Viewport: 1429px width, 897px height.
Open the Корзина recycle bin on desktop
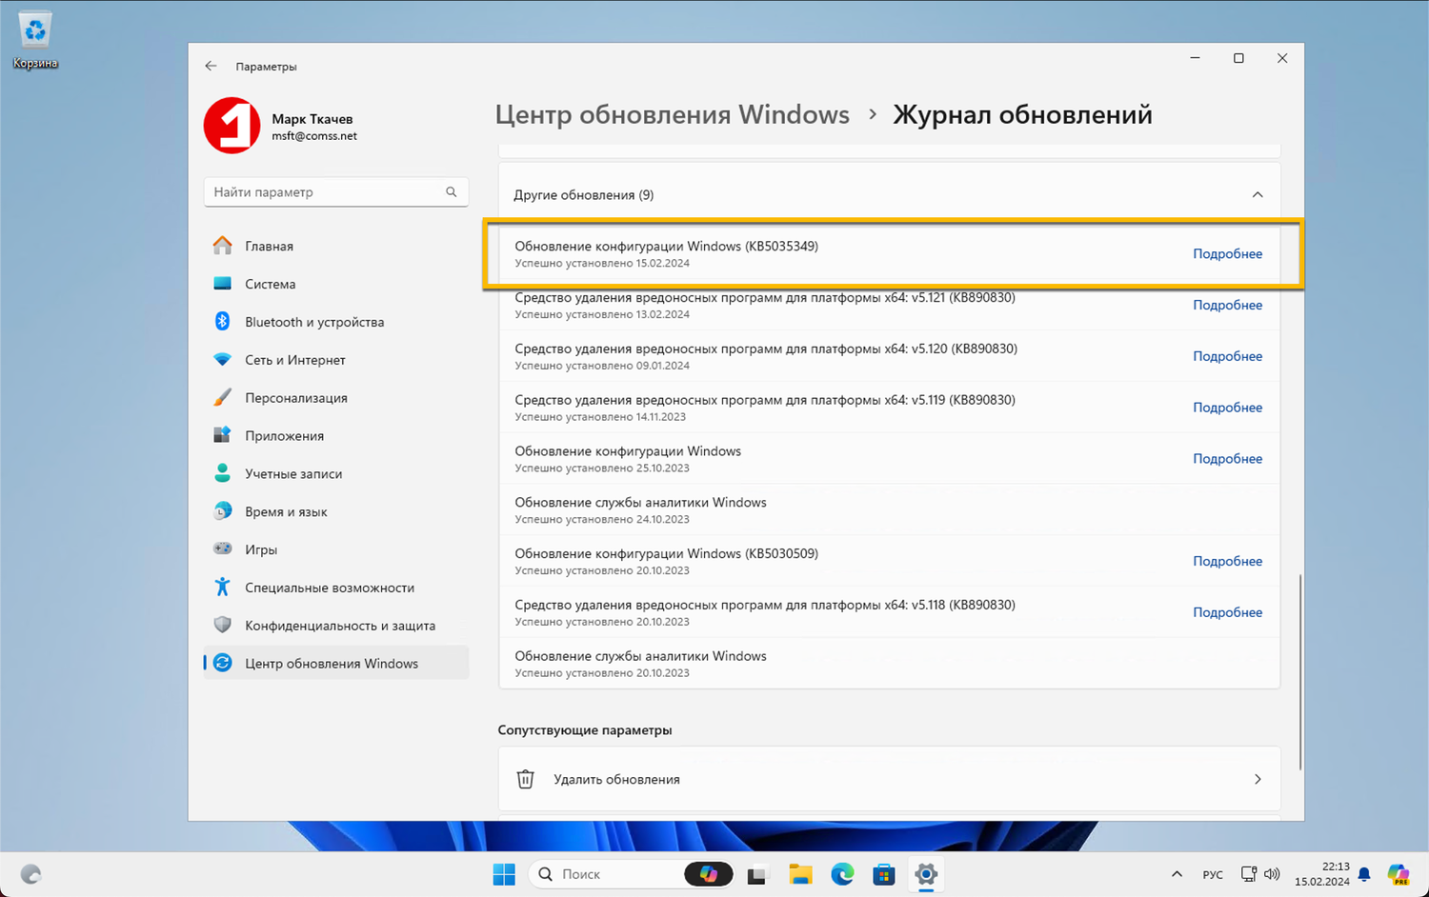point(35,40)
